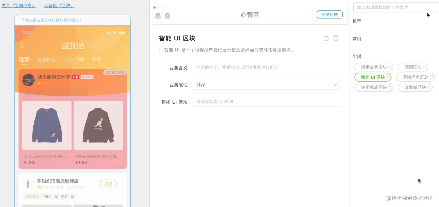Delete the 智能 UI 区块 with the trash icon
Viewport: 439px width, 207px height.
[336, 38]
